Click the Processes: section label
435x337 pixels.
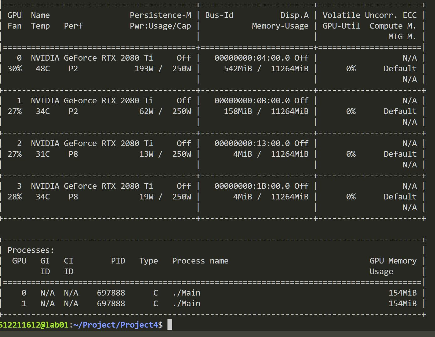31,250
